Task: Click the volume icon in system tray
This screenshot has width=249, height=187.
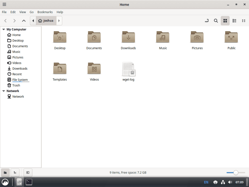Action: coord(230,182)
